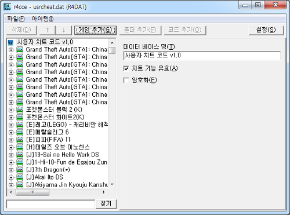The width and height of the screenshot is (290, 215).
Task: Click the 코드 추가(O) add code button
Action: 185,30
